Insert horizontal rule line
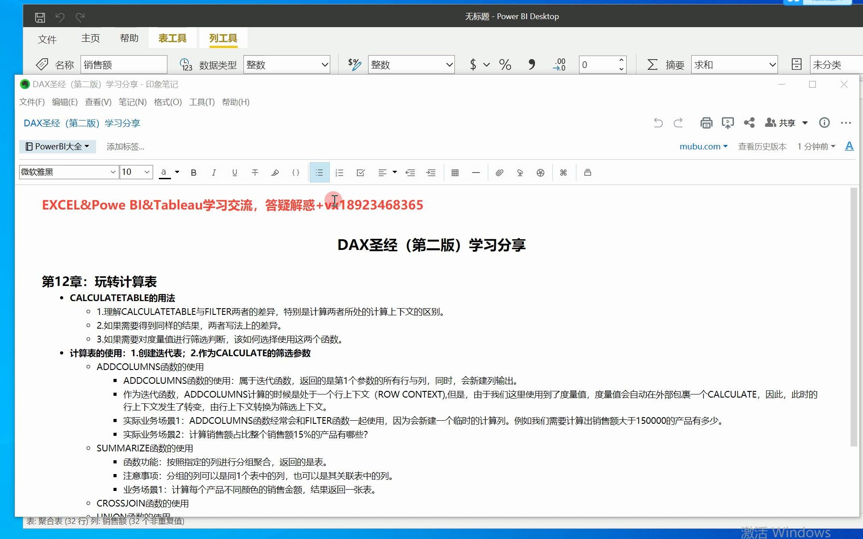863x539 pixels. point(476,173)
